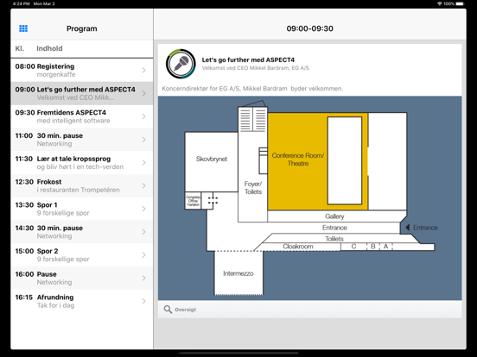
Task: Tap the Congress Office room on map
Action: pyautogui.click(x=193, y=201)
